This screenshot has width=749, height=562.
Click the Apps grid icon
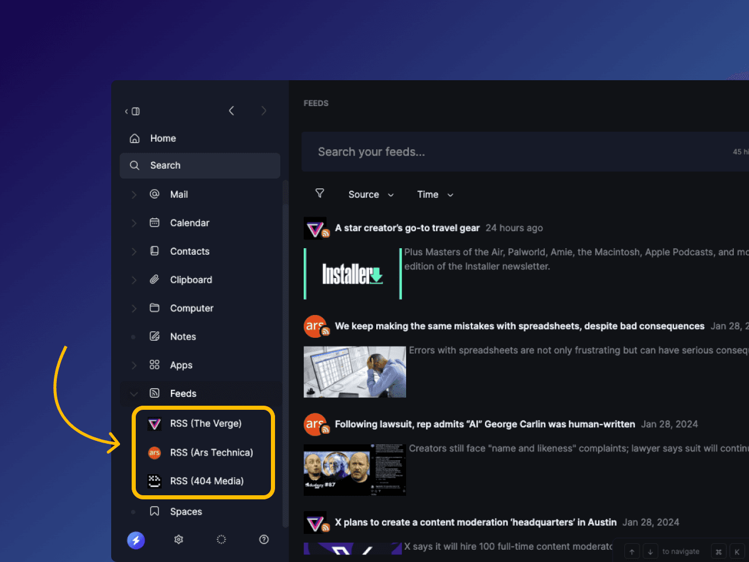point(154,365)
